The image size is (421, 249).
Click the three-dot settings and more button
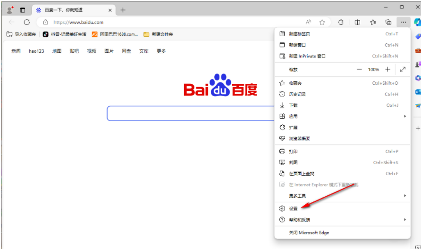click(x=404, y=22)
